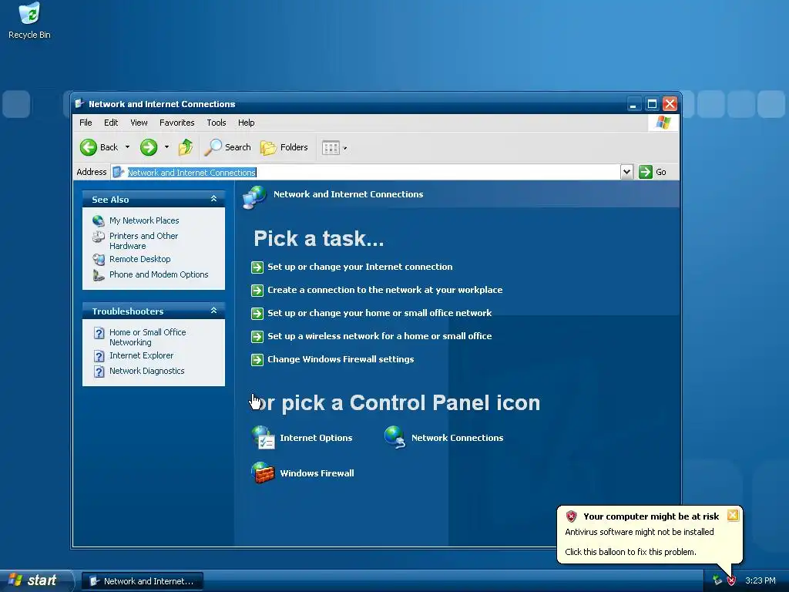
Task: Expand the Address bar dropdown list
Action: coord(626,172)
